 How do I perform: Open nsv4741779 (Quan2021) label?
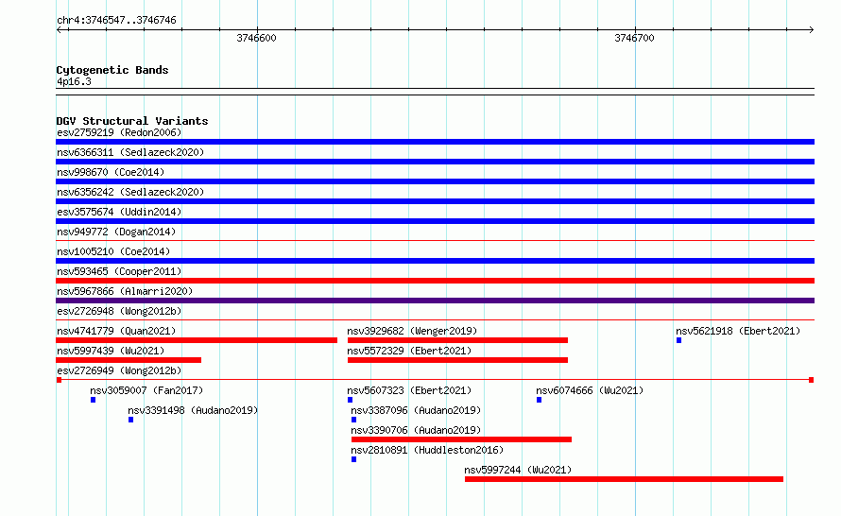click(x=116, y=331)
